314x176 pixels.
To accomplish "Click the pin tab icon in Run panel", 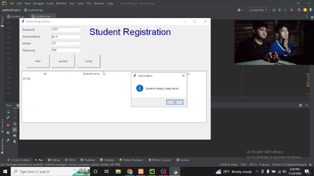I will click(8, 140).
